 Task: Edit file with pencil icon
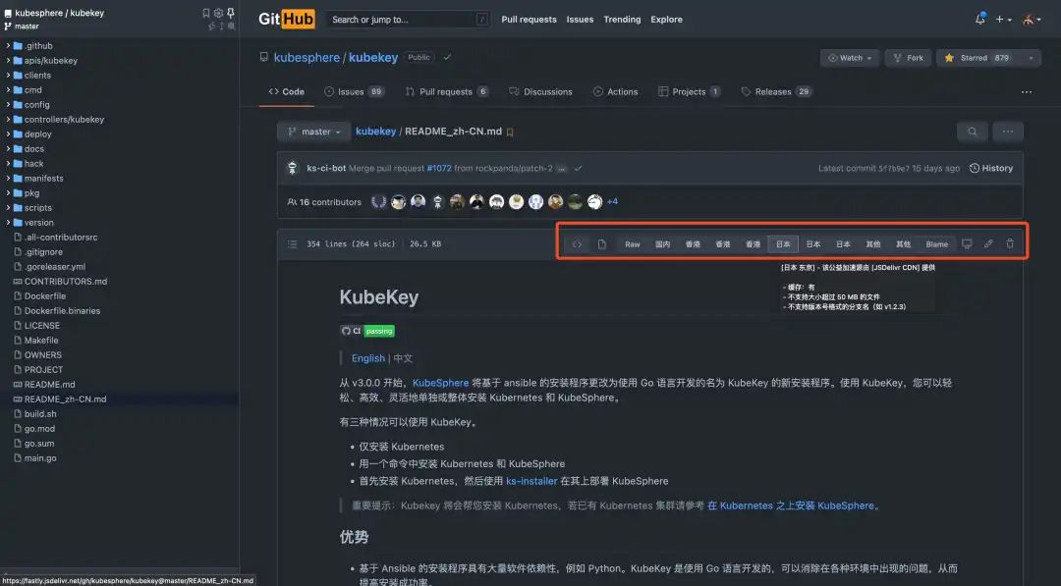[x=988, y=244]
